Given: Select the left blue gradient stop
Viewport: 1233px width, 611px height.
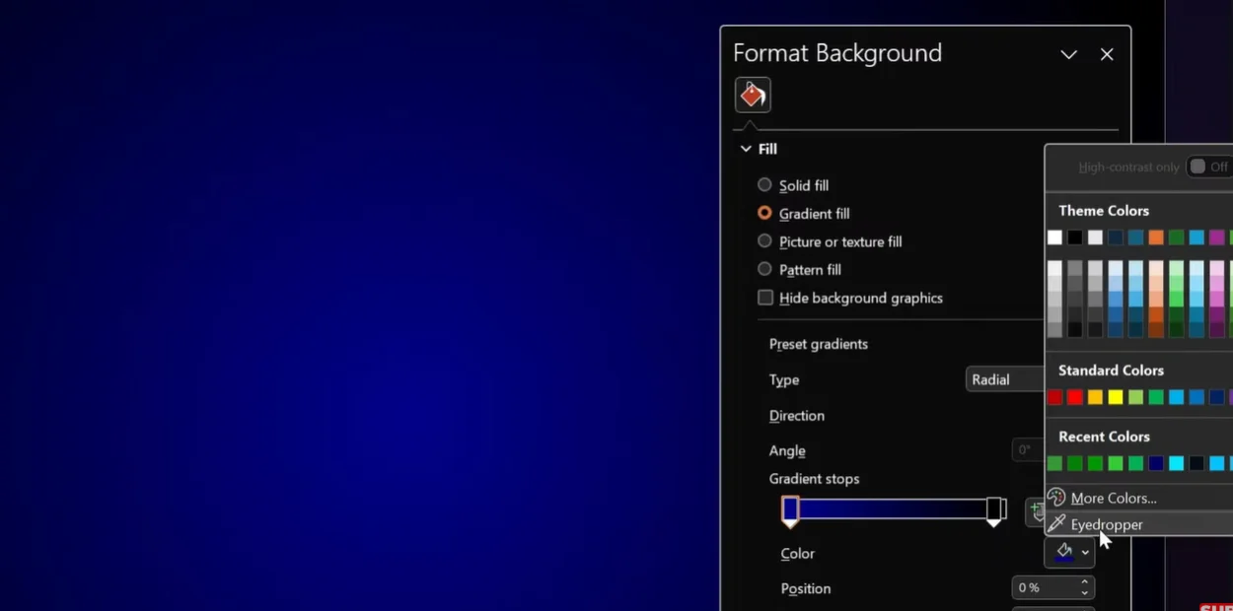Looking at the screenshot, I should click(x=790, y=509).
